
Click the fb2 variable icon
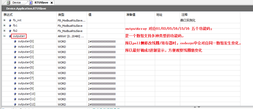pos(10,31)
